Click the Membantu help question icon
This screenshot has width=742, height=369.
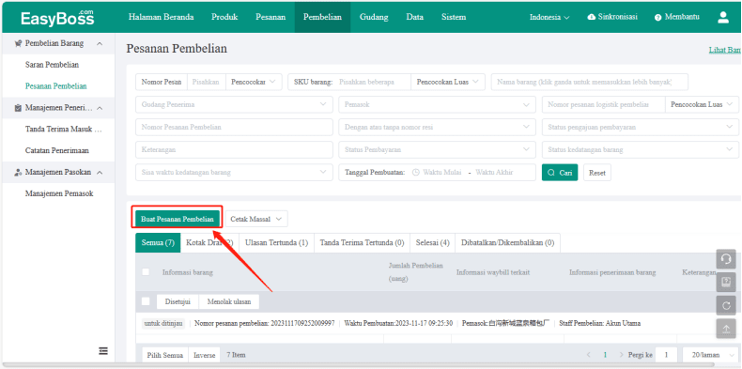point(657,18)
